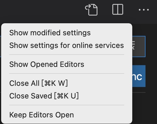Clear the settings search input icon
Screen dimensions: 157x124
click(133, 45)
